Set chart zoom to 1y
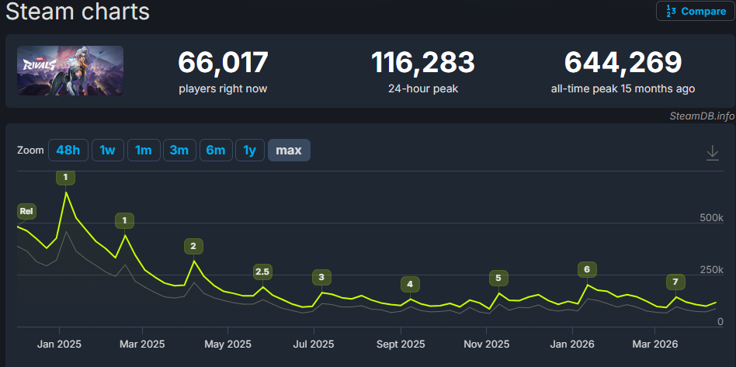This screenshot has width=736, height=367. point(250,151)
